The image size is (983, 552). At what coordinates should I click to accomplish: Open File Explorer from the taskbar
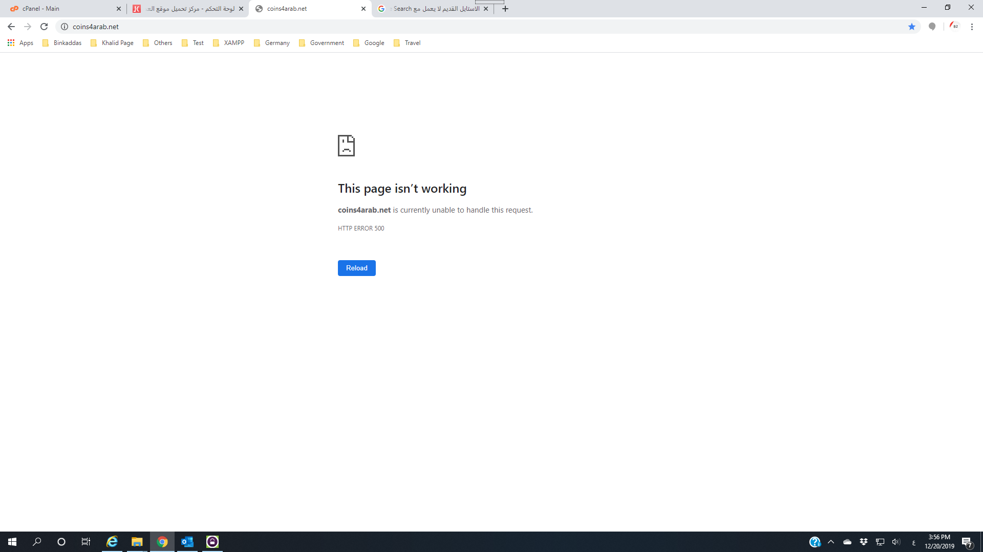click(137, 542)
